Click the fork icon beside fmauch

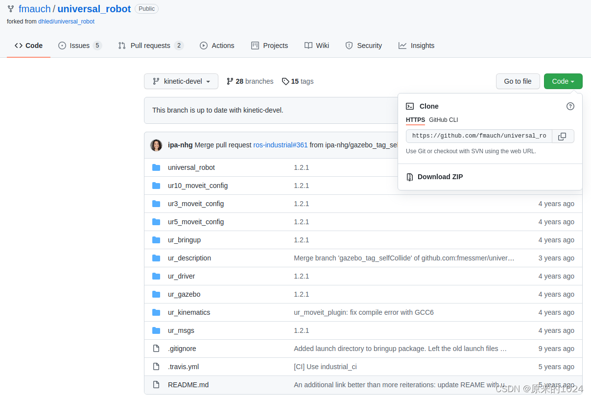11,9
